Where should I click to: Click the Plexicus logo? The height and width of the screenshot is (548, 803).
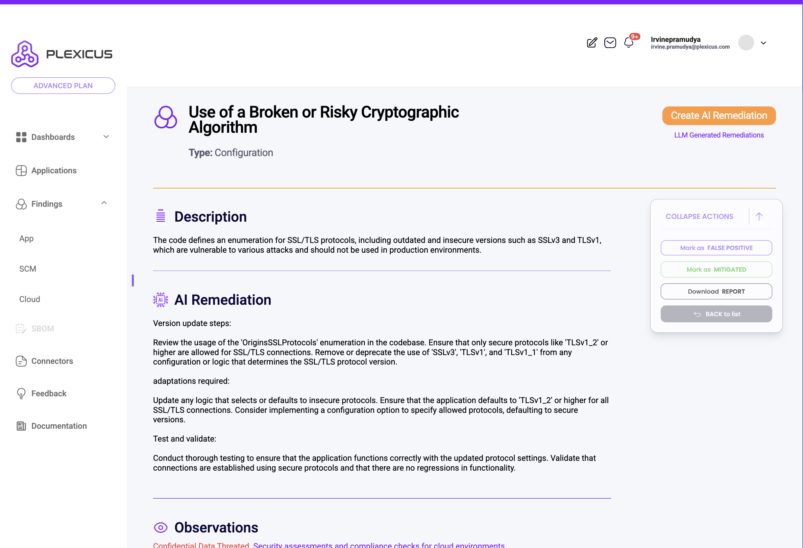pos(62,53)
